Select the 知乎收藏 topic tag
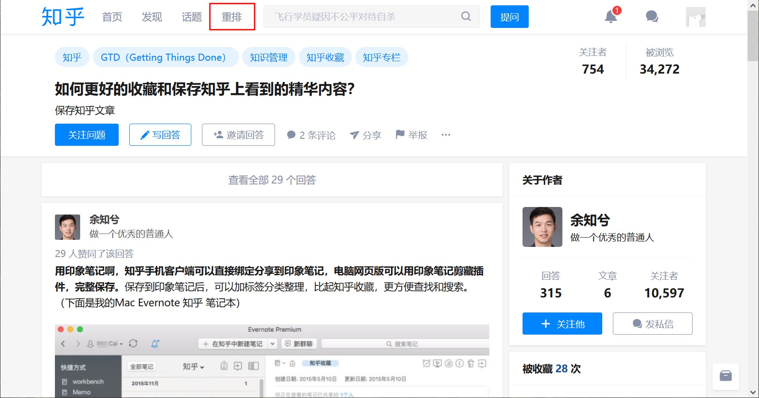This screenshot has width=759, height=398. pyautogui.click(x=325, y=57)
